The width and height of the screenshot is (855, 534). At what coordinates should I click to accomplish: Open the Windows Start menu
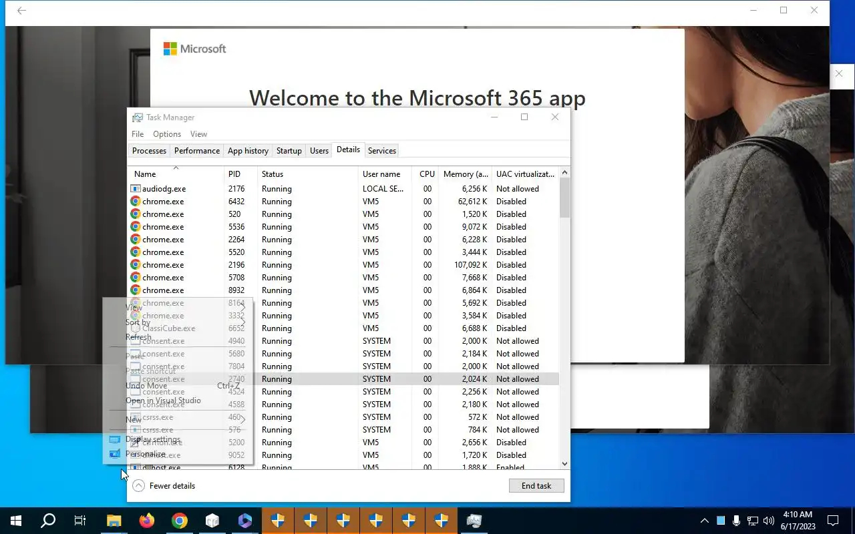click(16, 521)
